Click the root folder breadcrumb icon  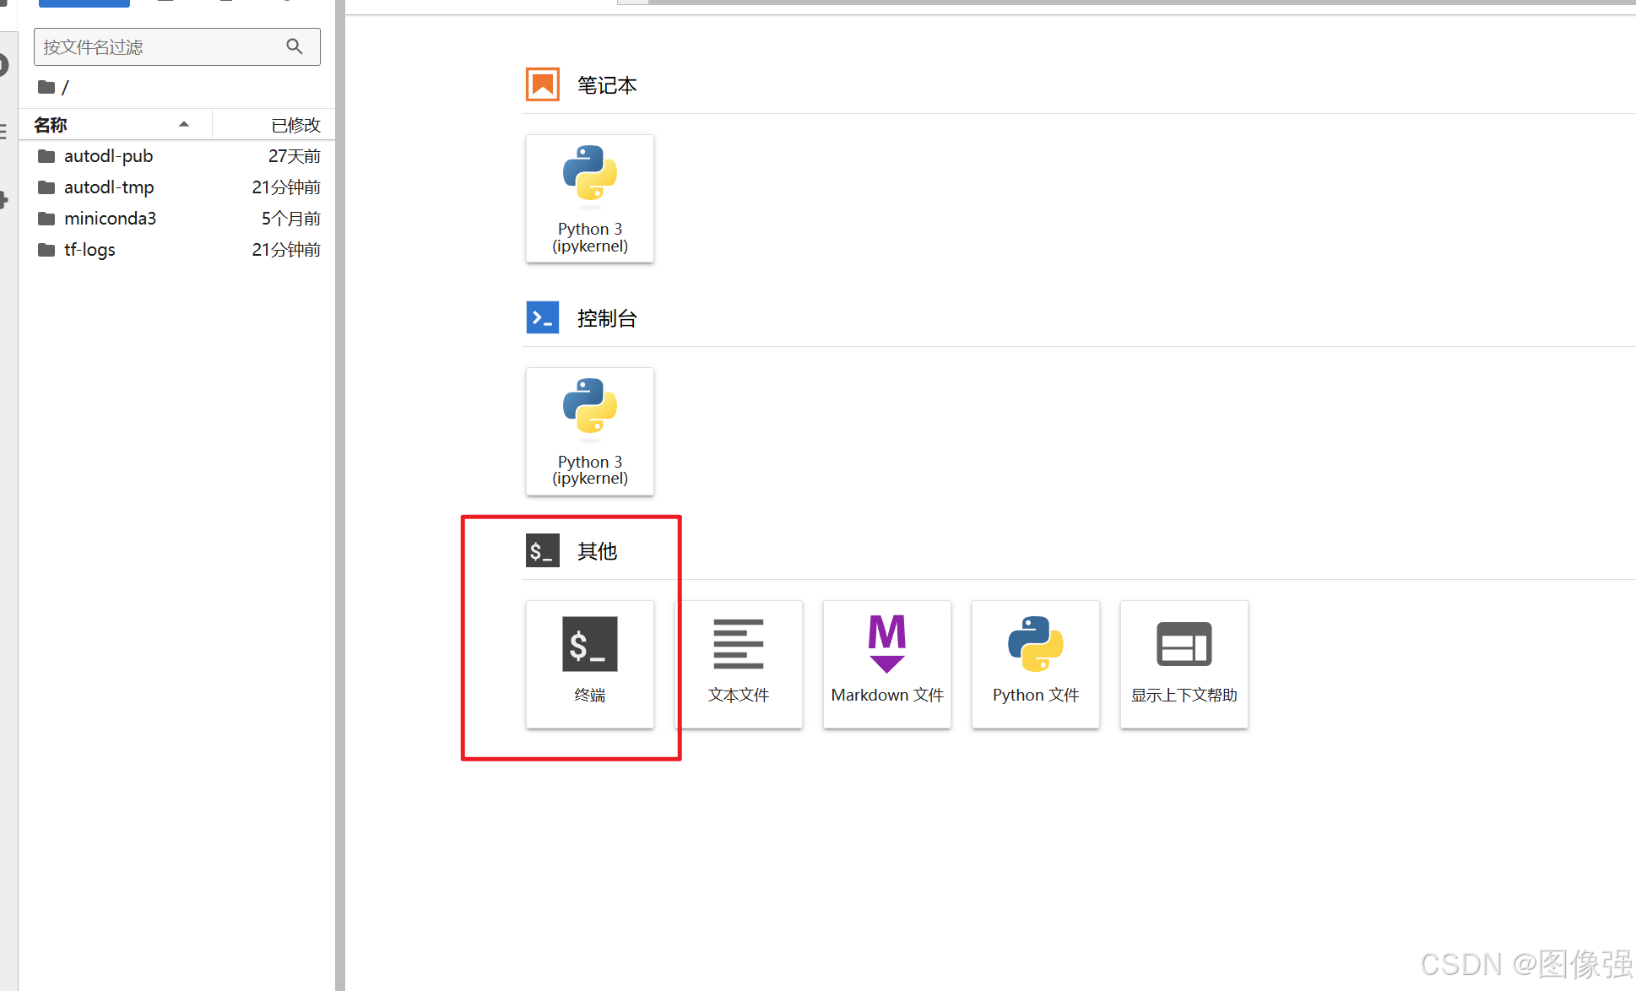click(x=46, y=87)
